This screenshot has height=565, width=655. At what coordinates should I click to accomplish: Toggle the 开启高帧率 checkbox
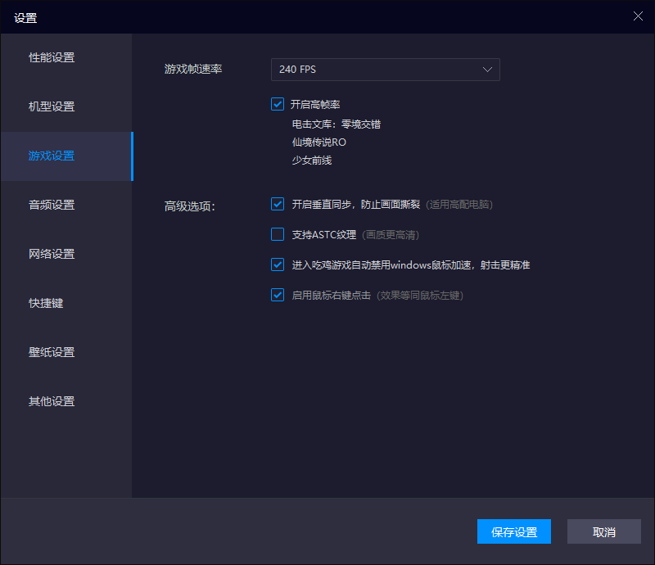click(278, 105)
